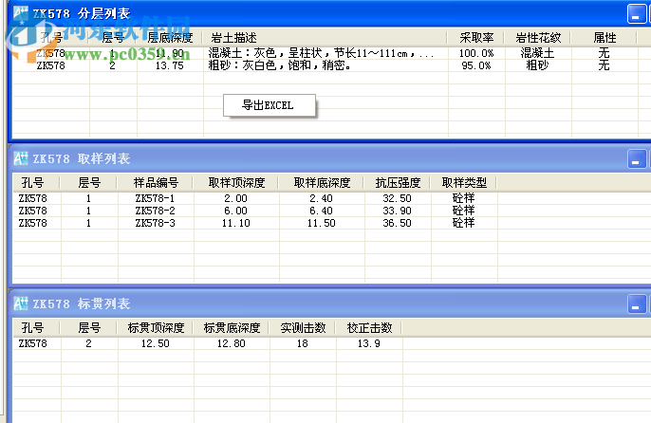Click the 100.0% recovery rate cell
Image resolution: width=651 pixels, height=423 pixels.
click(x=476, y=53)
